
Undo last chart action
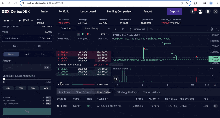click(152, 29)
